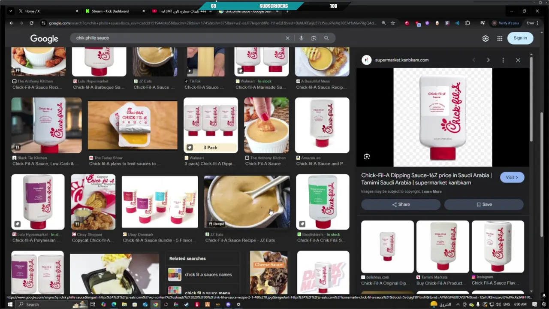Image resolution: width=549 pixels, height=309 pixels.
Task: Click the ENG language indicator in tray
Action: pos(507,304)
